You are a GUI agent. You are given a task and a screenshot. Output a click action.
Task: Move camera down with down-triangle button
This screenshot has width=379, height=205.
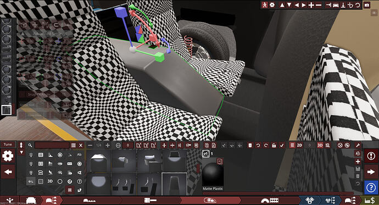[289, 5]
